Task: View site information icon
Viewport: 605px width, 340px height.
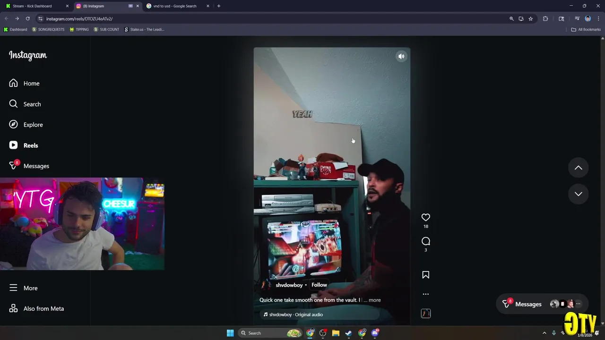Action: pyautogui.click(x=40, y=19)
